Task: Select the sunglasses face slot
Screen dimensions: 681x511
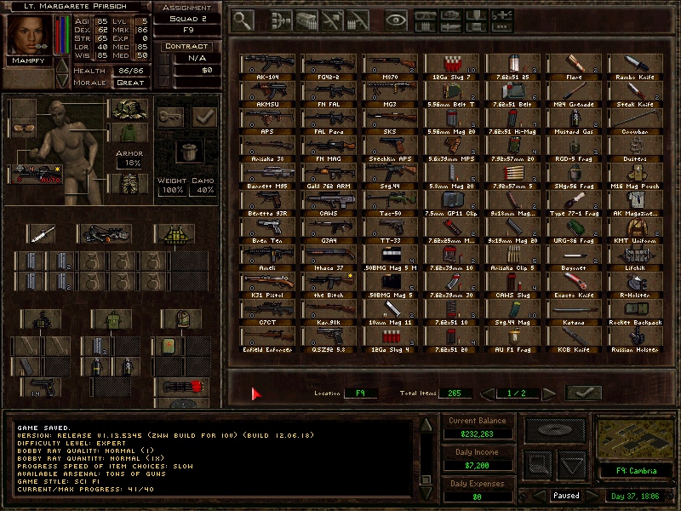Action: 24,128
